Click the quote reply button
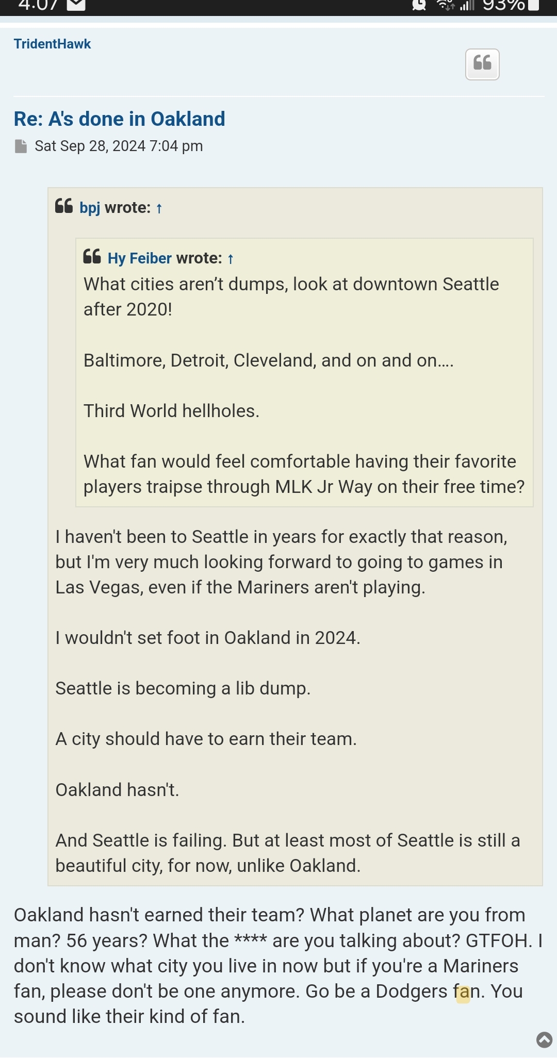The height and width of the screenshot is (1058, 557). (x=482, y=64)
